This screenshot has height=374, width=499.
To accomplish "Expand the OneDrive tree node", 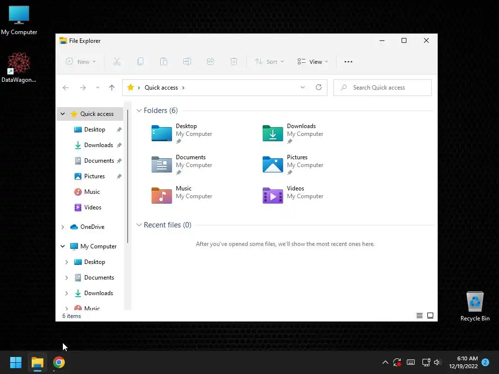I will tap(63, 227).
